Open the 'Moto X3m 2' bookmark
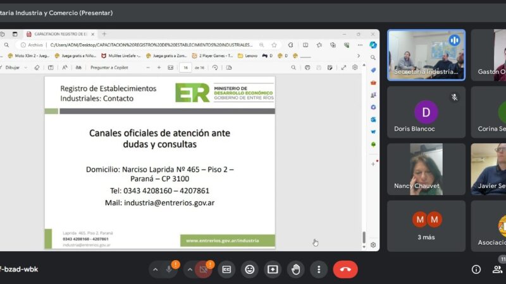Image resolution: width=506 pixels, height=284 pixels. click(28, 56)
